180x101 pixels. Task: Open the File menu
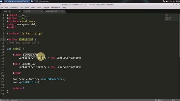[x=2, y=8]
